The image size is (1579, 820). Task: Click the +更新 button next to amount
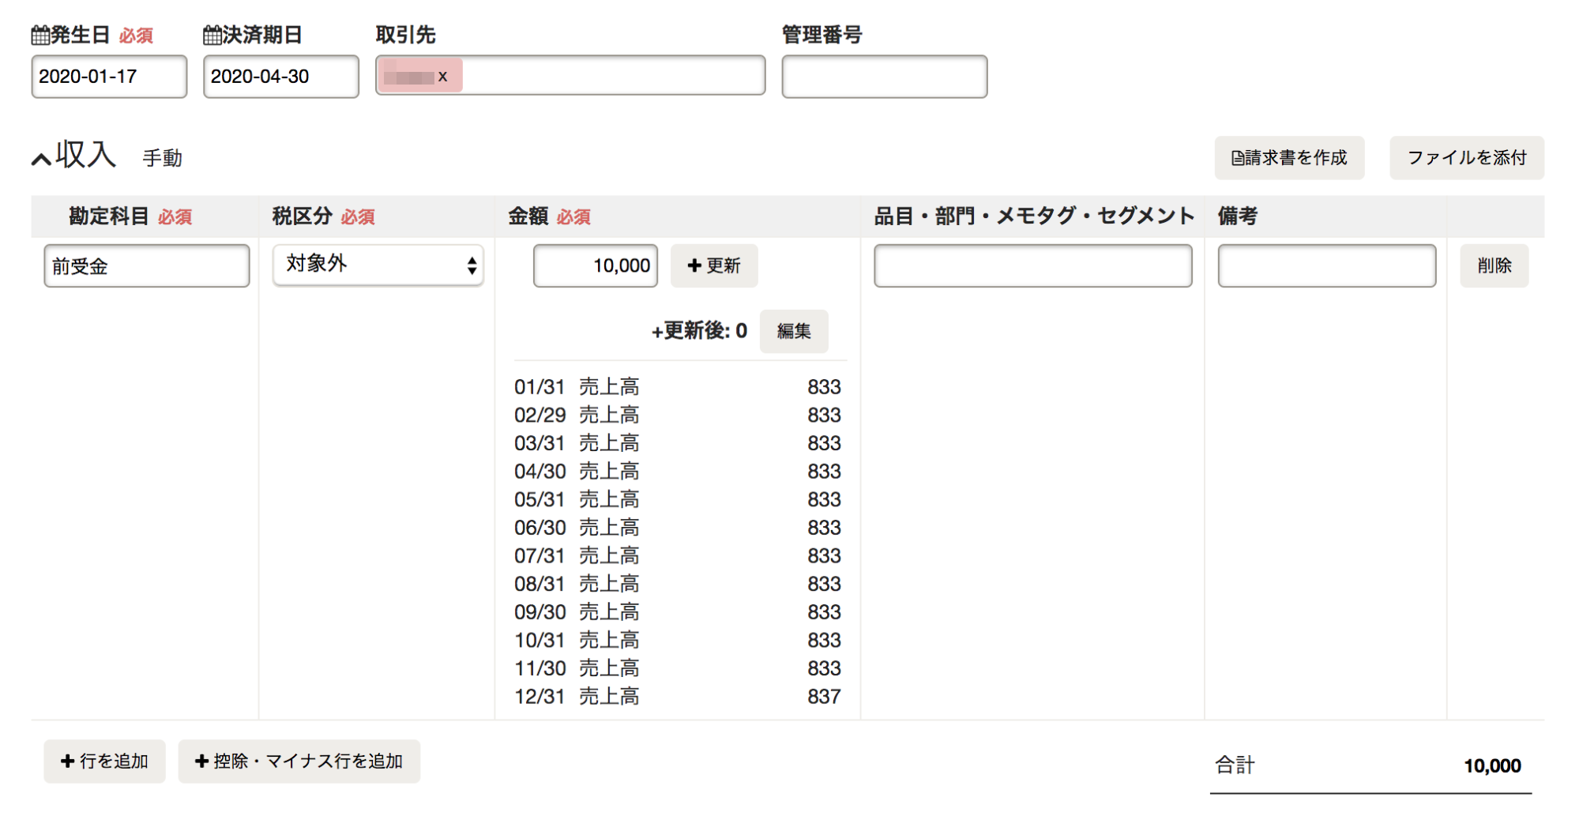click(714, 265)
